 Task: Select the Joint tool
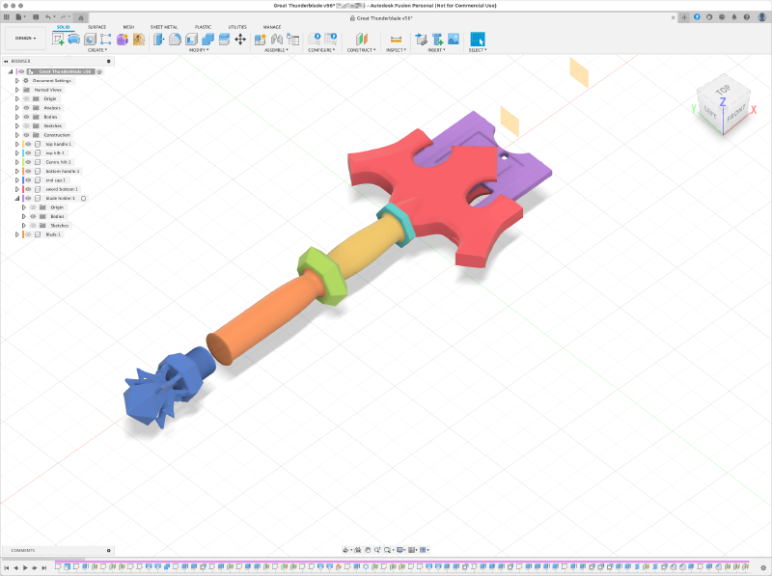pyautogui.click(x=277, y=40)
